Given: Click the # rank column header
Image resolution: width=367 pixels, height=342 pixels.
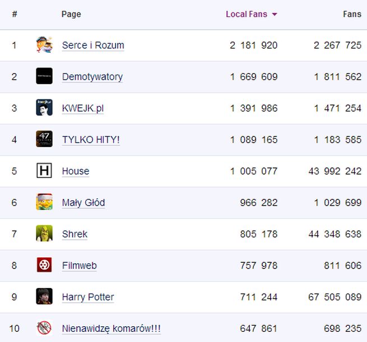Looking at the screenshot, I should click(15, 14).
